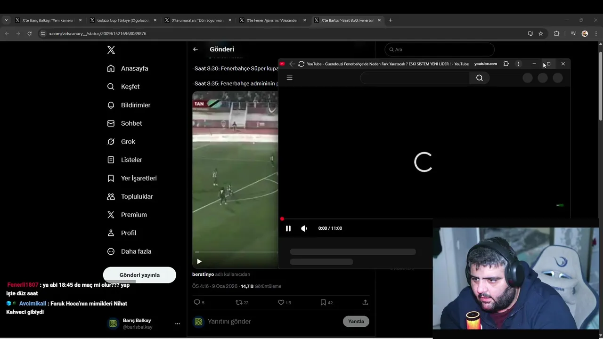Repost this tweet
This screenshot has width=603, height=339.
(x=239, y=302)
